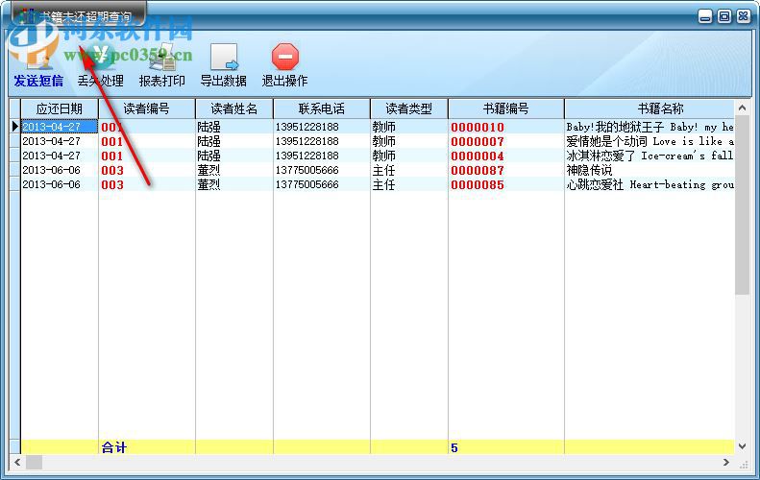
Task: Click the vertical scrollbar thumb
Action: tap(742, 204)
